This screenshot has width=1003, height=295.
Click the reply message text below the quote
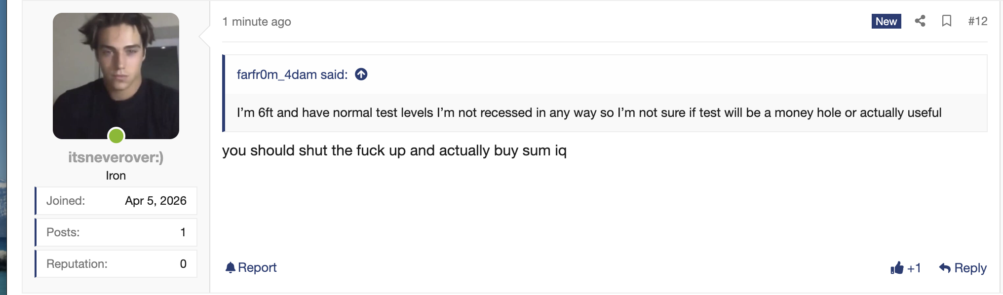(394, 150)
